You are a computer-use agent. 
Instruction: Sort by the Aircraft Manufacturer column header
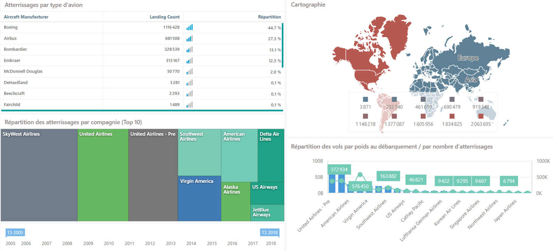[x=26, y=17]
